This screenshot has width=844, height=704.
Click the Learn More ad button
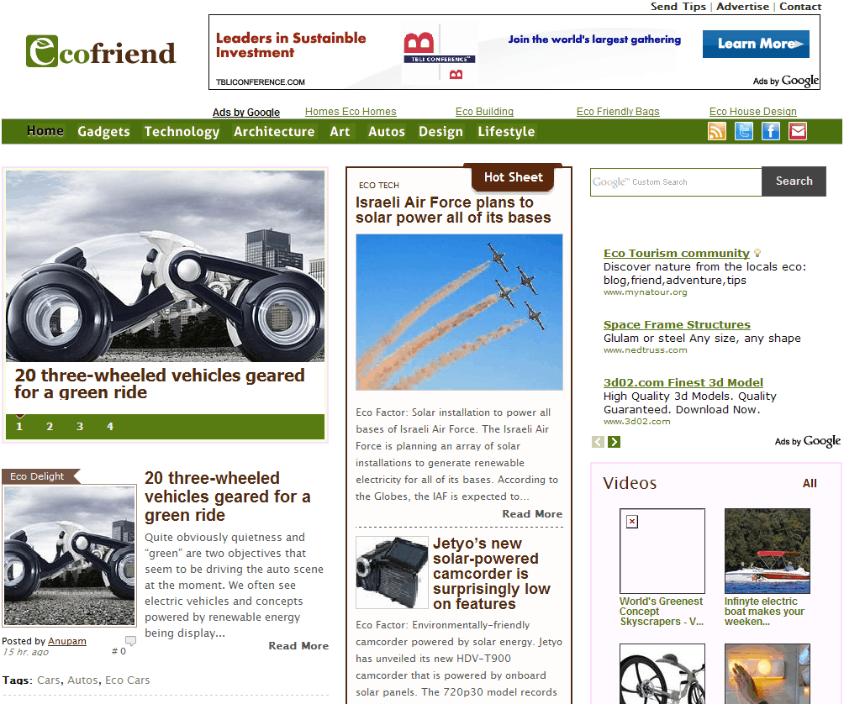(756, 44)
